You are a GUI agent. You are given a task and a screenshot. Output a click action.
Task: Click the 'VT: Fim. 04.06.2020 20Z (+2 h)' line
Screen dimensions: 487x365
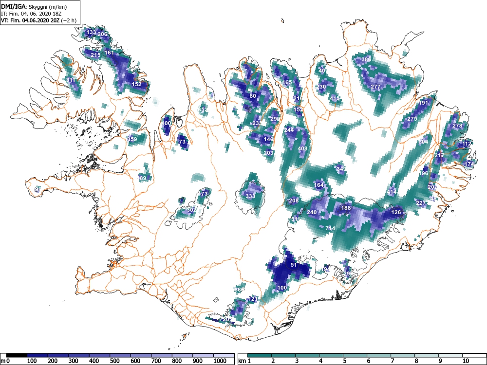[38, 20]
